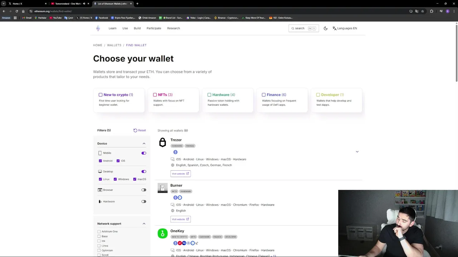Screen dimensions: 458x257
Task: Click the Burner wallet logo
Action: pyautogui.click(x=162, y=188)
